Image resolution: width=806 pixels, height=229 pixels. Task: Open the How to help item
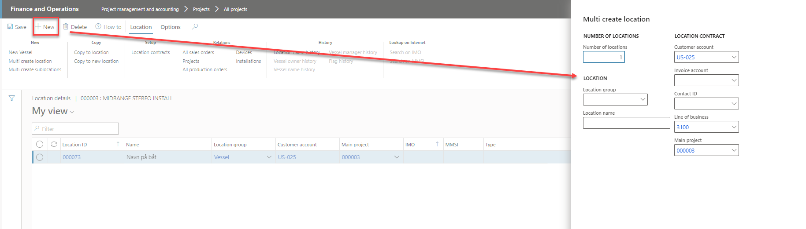pos(108,27)
